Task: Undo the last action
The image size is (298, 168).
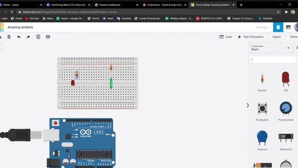Action: [x=19, y=37]
